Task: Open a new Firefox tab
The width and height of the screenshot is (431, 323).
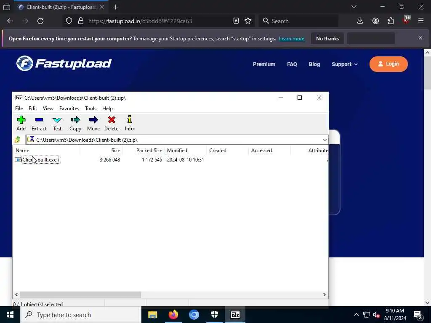Action: click(x=115, y=7)
